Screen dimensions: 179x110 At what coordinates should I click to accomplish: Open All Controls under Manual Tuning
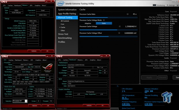coord(65,21)
